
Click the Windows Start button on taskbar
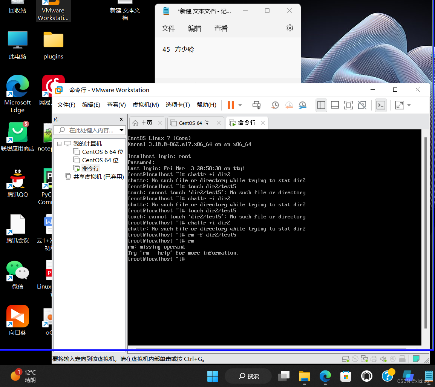pos(213,376)
